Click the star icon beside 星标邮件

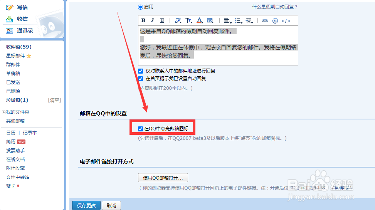[x=29, y=56]
